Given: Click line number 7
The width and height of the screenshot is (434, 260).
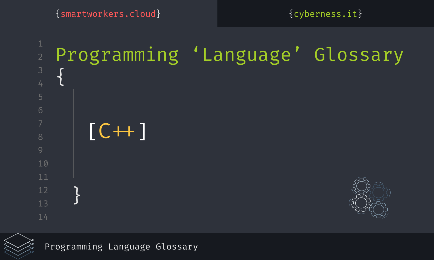Looking at the screenshot, I should [40, 123].
